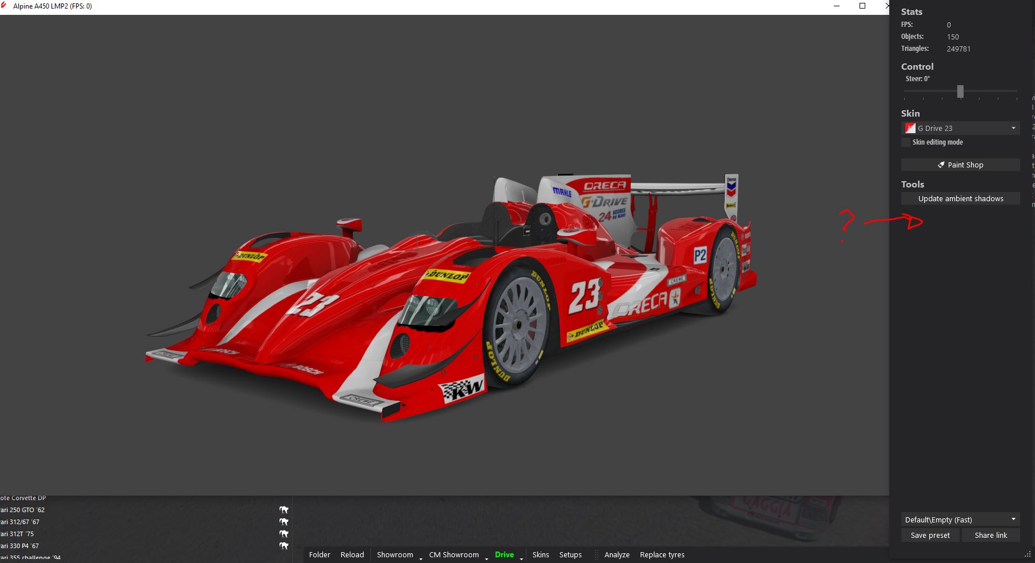The height and width of the screenshot is (563, 1035).
Task: Maximize the Alpine A450 LMP2 showroom window
Action: click(x=862, y=6)
